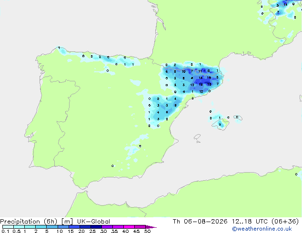Viewport: 302px width, 233px height.
Task: Click the arrow tip above 50 on the legend
Action: click(151, 227)
